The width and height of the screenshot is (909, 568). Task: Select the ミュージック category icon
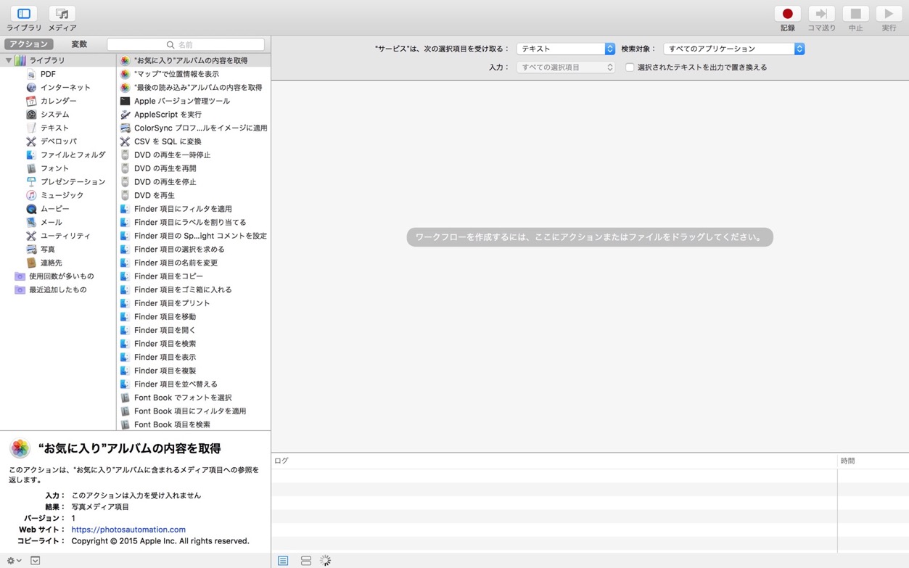pos(31,195)
